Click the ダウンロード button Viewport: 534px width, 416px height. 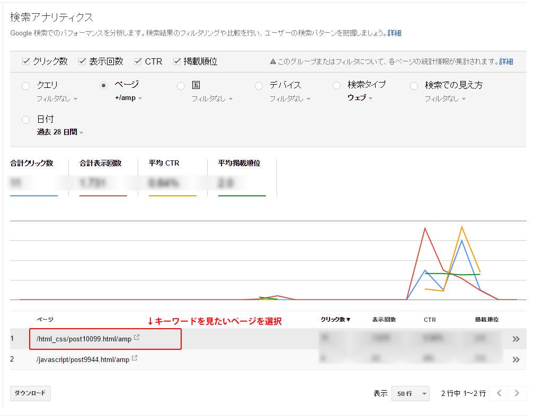tap(30, 393)
